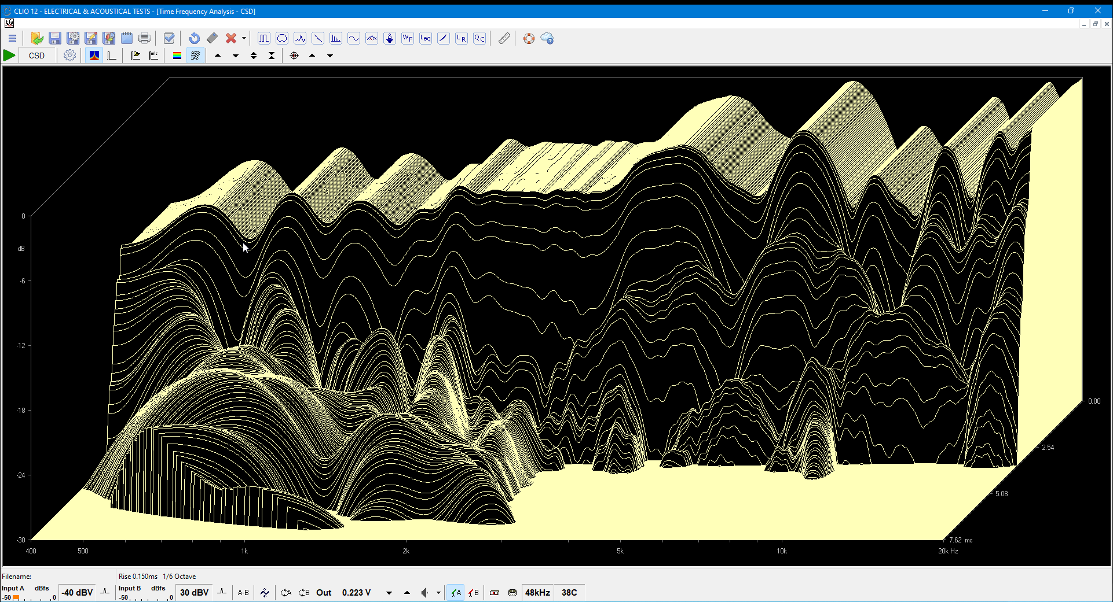This screenshot has height=602, width=1113.
Task: Open the waterfall diagonal-line icon
Action: click(x=318, y=38)
